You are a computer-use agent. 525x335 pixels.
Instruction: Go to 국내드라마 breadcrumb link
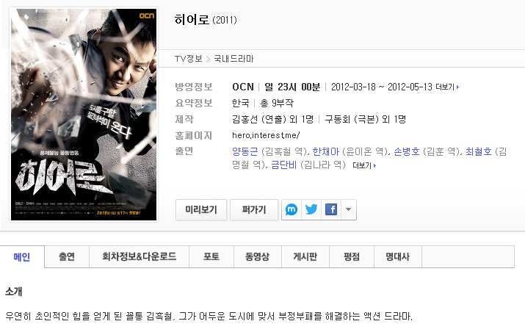[x=233, y=59]
